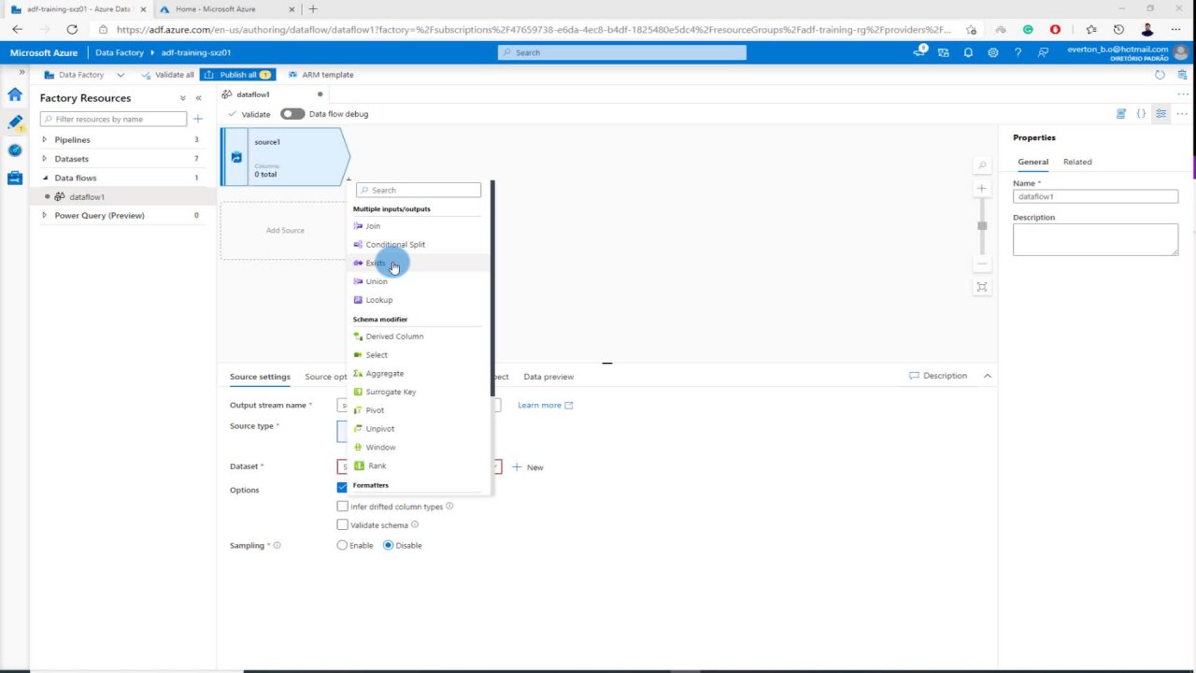Click the canvas search magnifier icon
The height and width of the screenshot is (673, 1196).
(x=982, y=166)
